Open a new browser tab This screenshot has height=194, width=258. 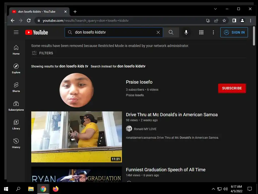point(75,12)
